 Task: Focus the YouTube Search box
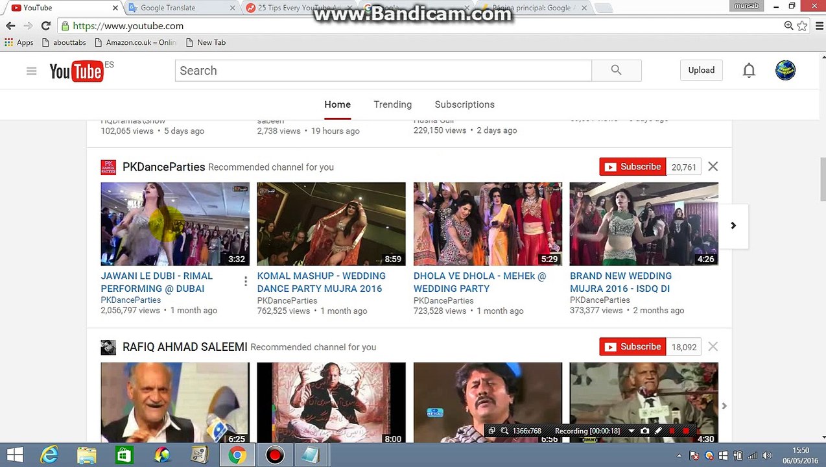point(383,71)
